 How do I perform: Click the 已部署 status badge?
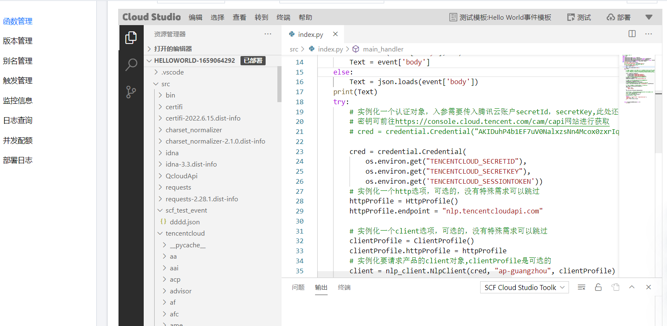(x=253, y=61)
